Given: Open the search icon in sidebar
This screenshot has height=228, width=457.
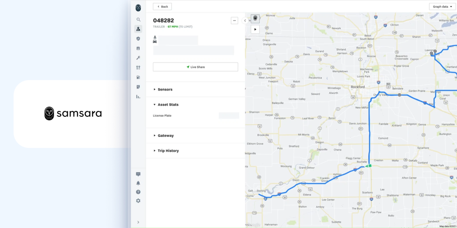Looking at the screenshot, I should click(x=138, y=20).
